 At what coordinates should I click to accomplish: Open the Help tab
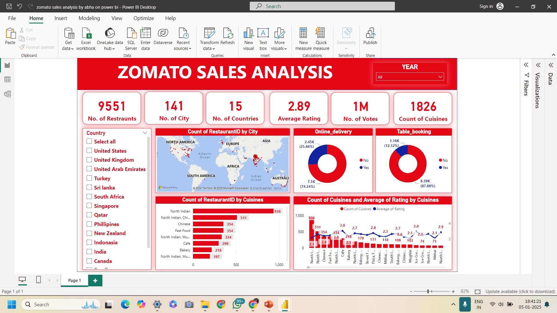(x=170, y=18)
